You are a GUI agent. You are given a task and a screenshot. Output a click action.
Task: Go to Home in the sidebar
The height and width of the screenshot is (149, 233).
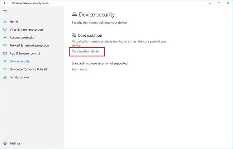(x=14, y=22)
